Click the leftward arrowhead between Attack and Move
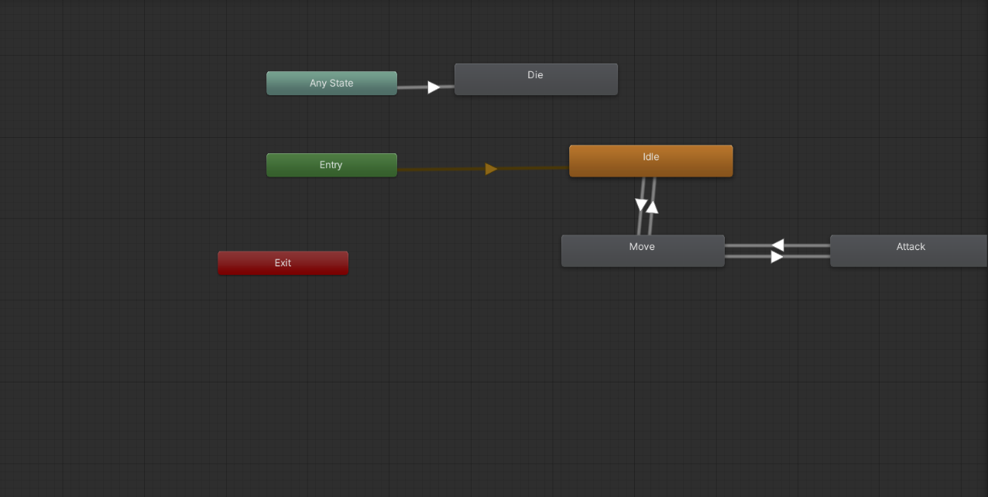 click(776, 244)
